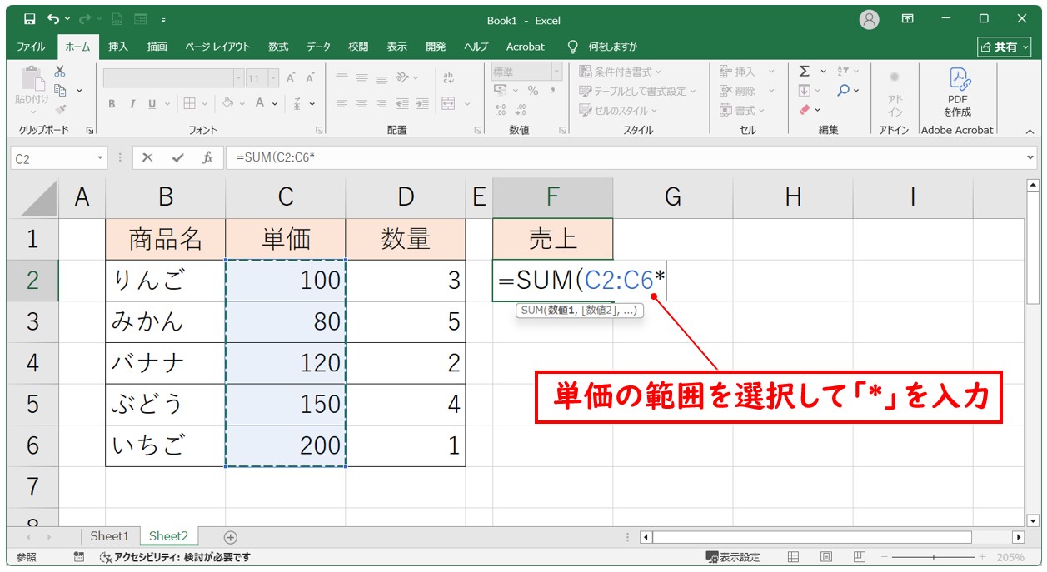The height and width of the screenshot is (572, 1047).
Task: Expand the formula bar with chevron
Action: coord(1031,157)
